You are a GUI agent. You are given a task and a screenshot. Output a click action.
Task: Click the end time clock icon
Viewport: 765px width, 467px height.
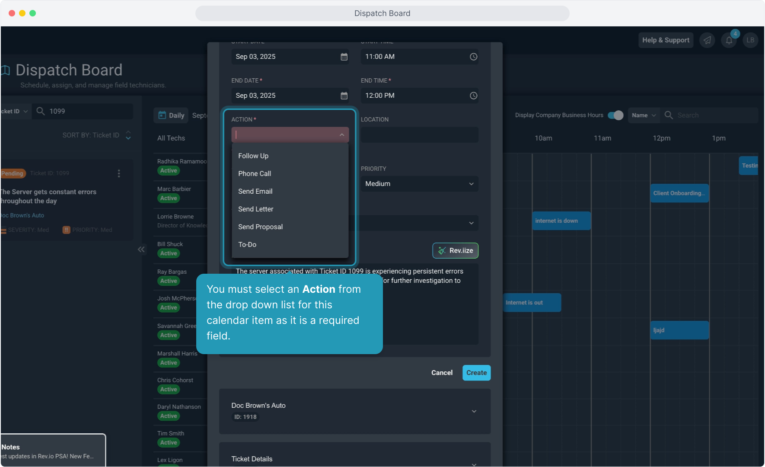(x=473, y=96)
